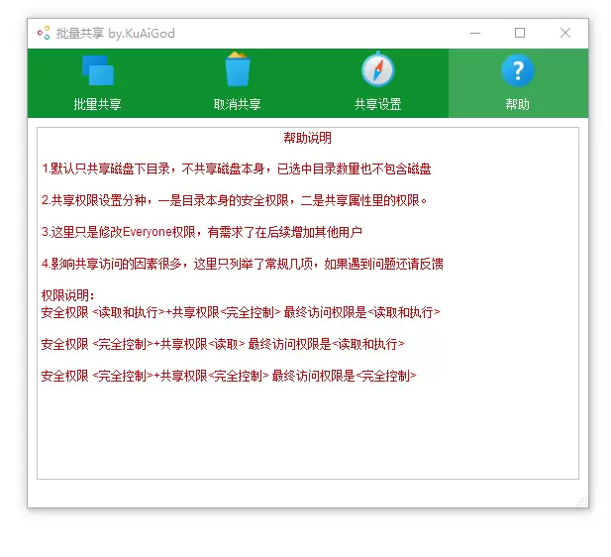Maximize the 批量共享 window
Screen dimensions: 611x557
tap(520, 33)
